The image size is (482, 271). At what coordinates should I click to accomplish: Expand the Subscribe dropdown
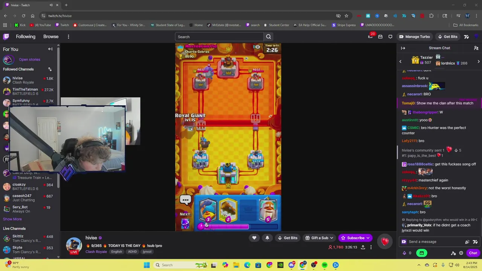click(368, 238)
